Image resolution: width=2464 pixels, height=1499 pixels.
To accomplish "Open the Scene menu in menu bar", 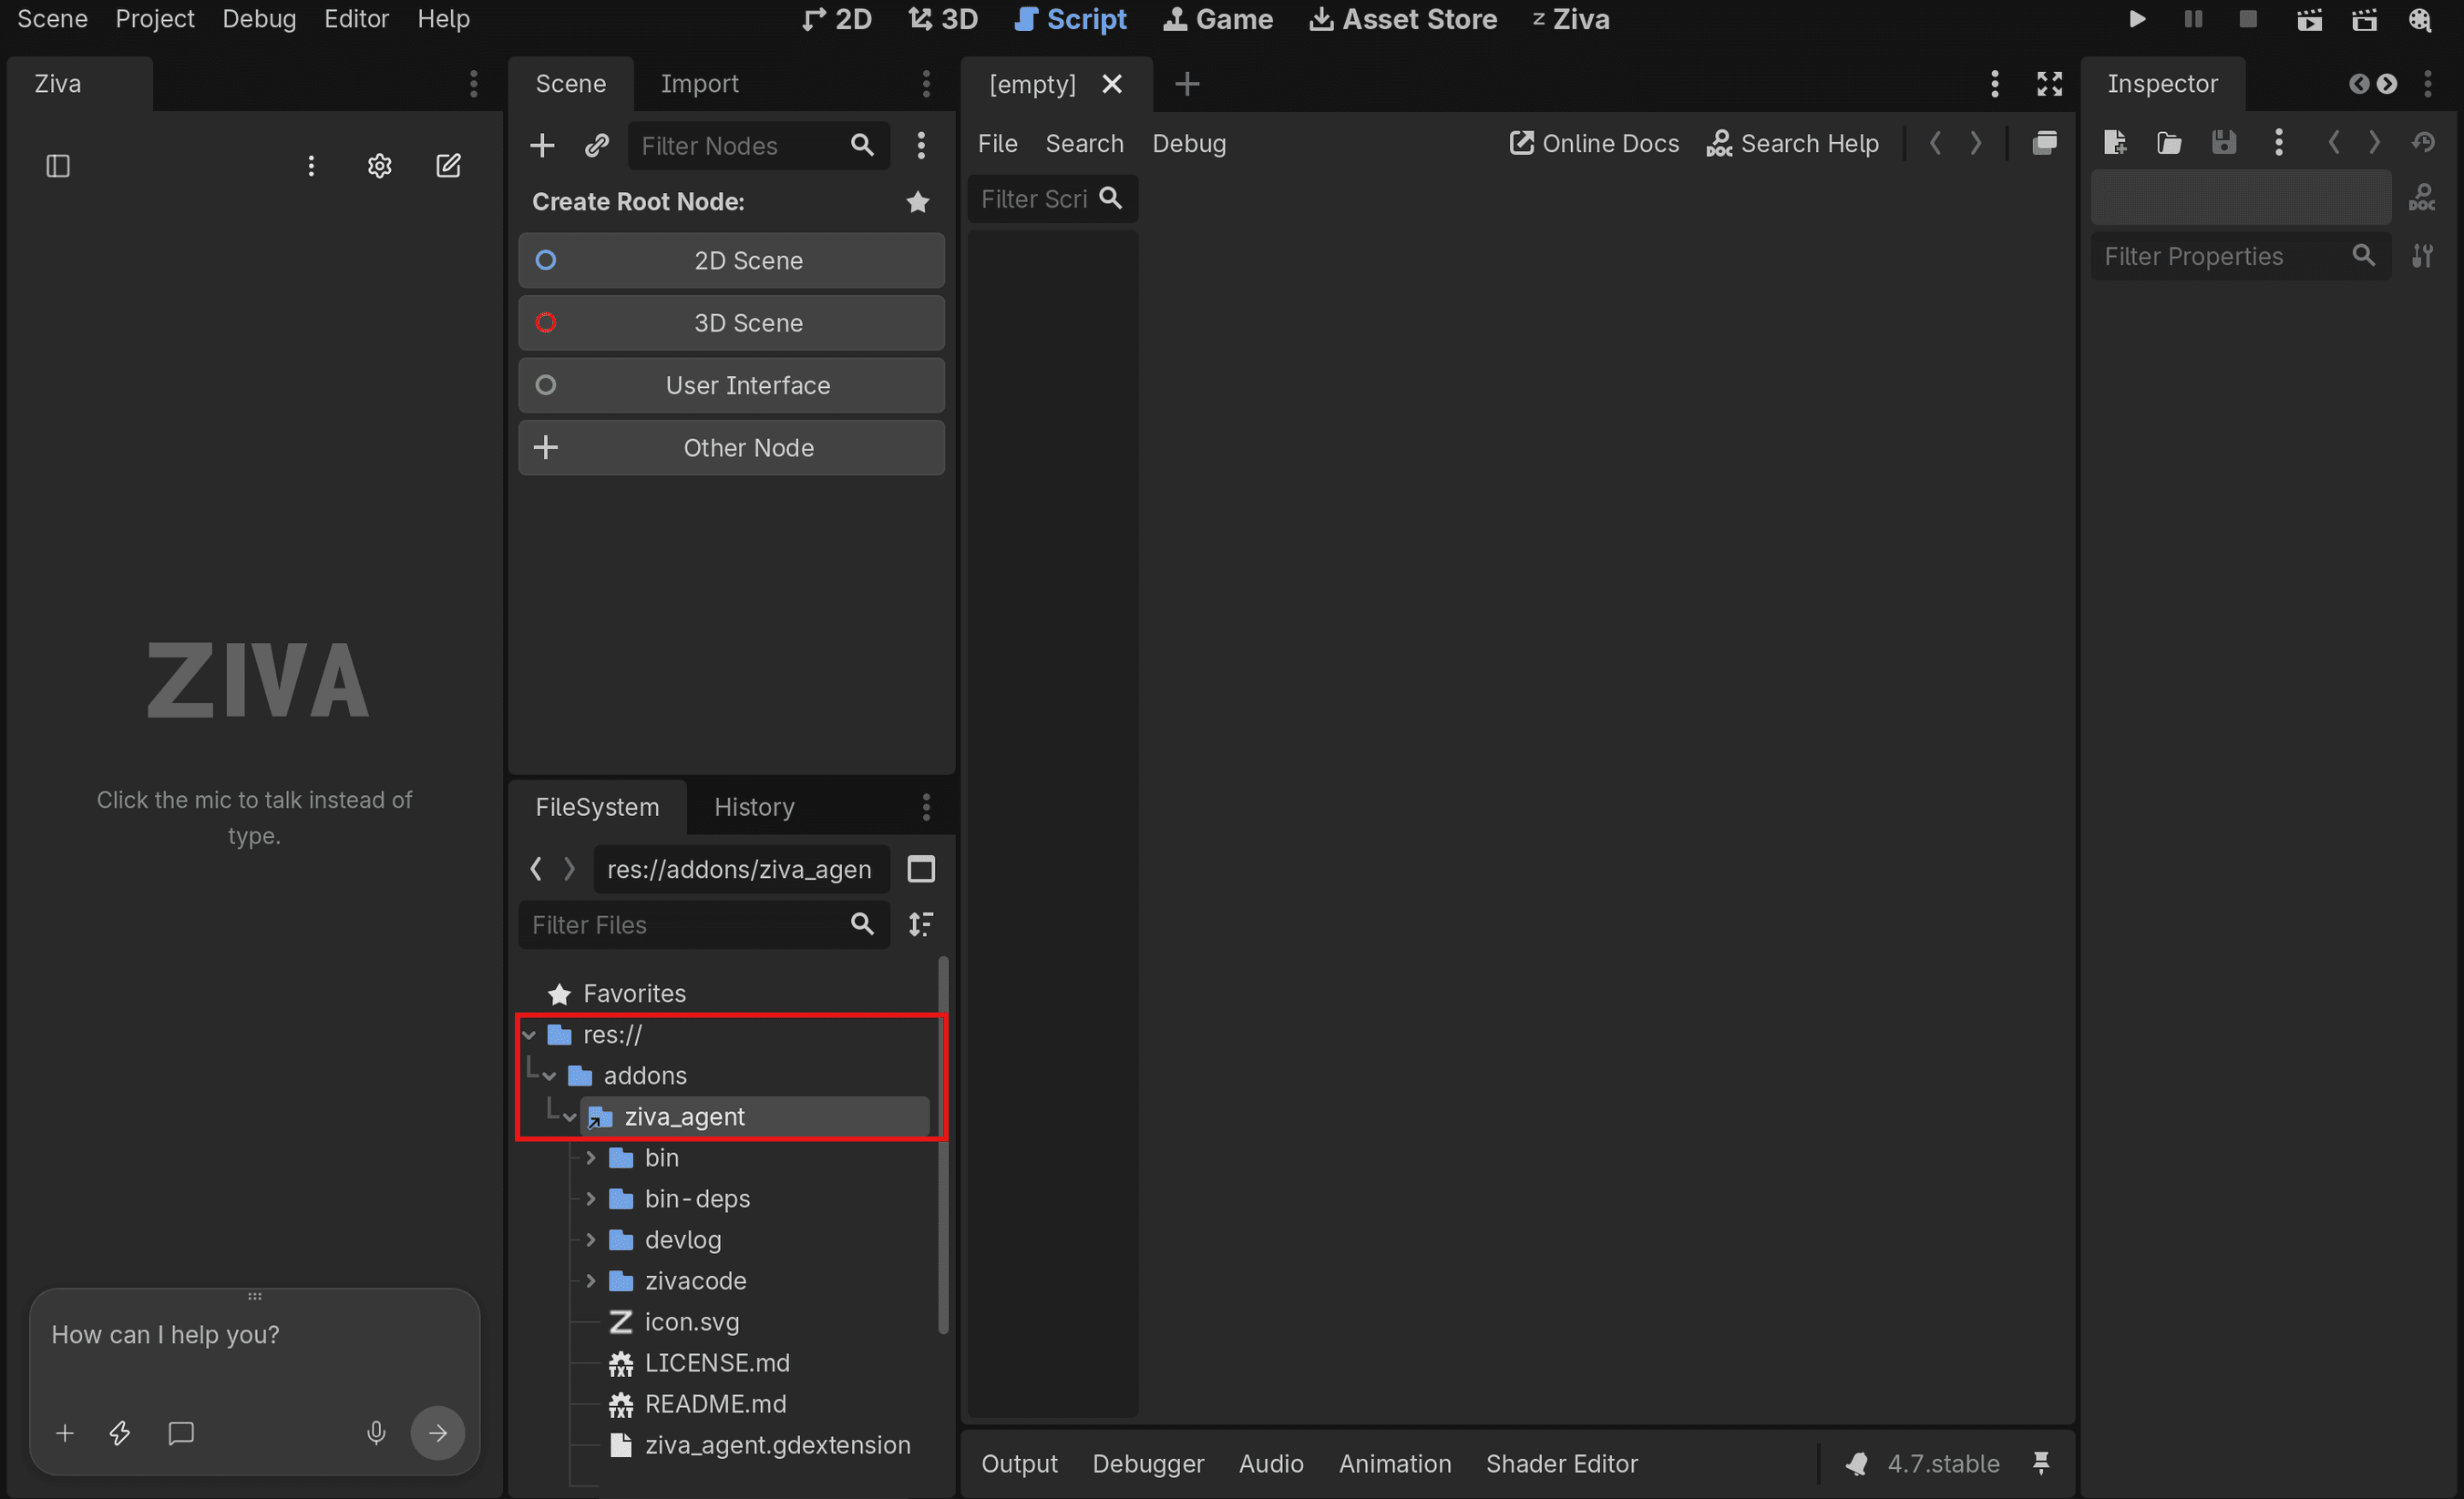I will point(52,19).
